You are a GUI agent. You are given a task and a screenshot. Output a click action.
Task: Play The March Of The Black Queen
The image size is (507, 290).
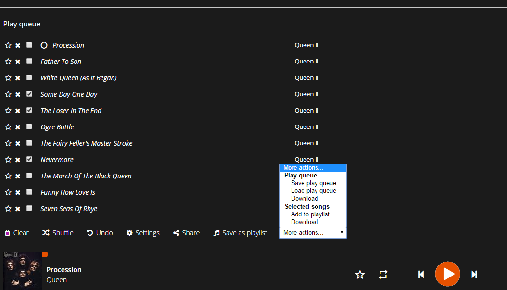[86, 176]
